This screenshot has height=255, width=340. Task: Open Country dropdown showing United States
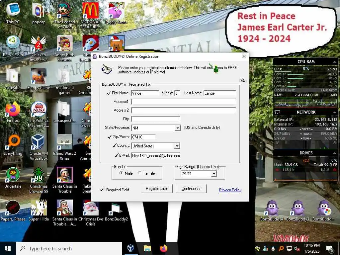(177, 146)
